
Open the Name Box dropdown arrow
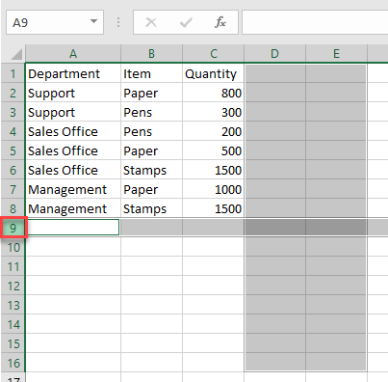[93, 21]
